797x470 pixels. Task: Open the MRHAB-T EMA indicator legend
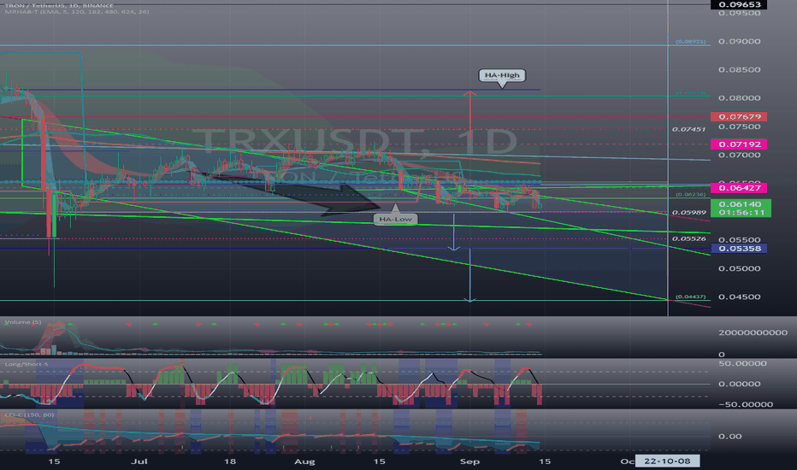click(x=77, y=12)
